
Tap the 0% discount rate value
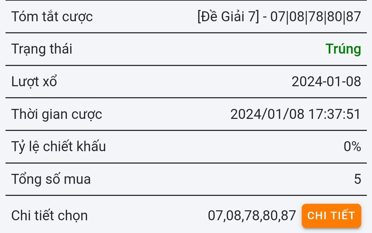(x=352, y=146)
